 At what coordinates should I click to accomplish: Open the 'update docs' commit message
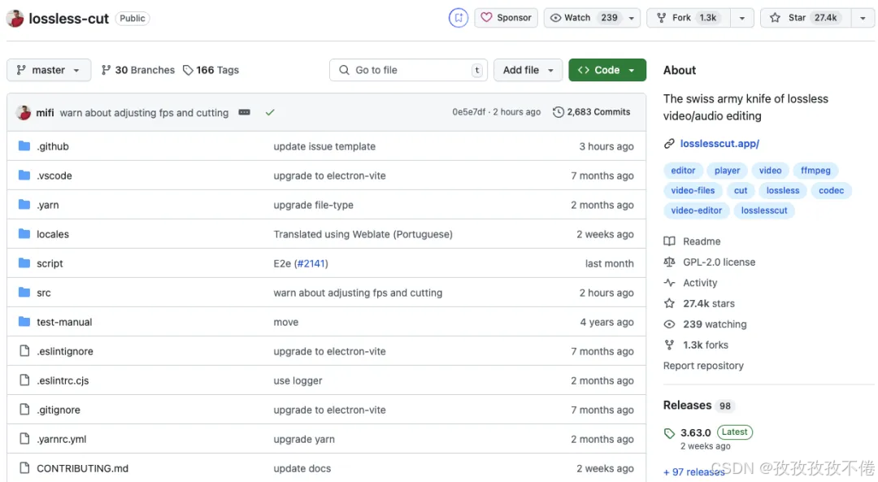pyautogui.click(x=302, y=468)
